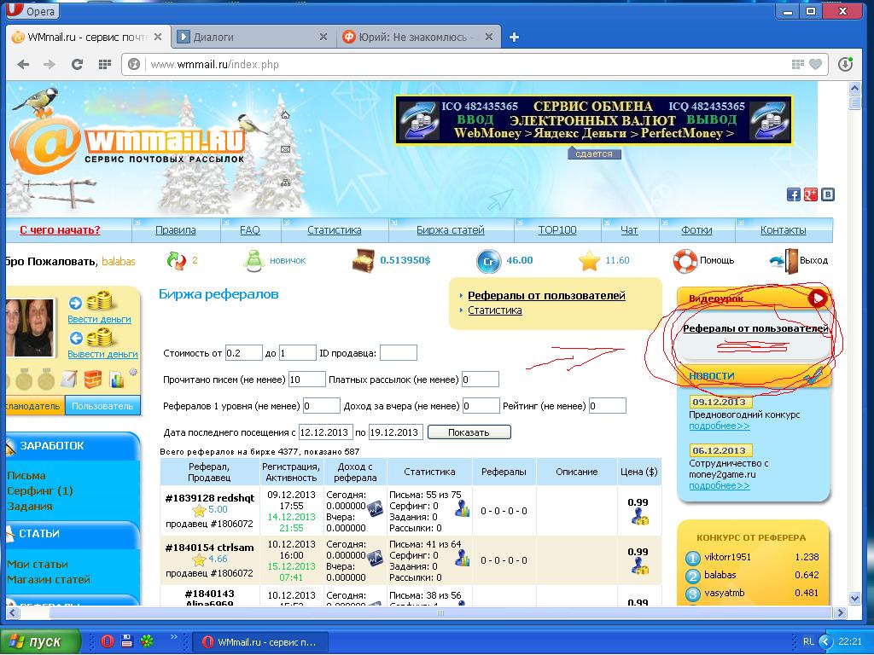Click the bar chart icon under the avatar
Viewport: 874px width, 655px height.
tap(117, 380)
